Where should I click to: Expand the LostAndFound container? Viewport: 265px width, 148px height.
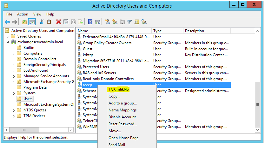[14, 71]
